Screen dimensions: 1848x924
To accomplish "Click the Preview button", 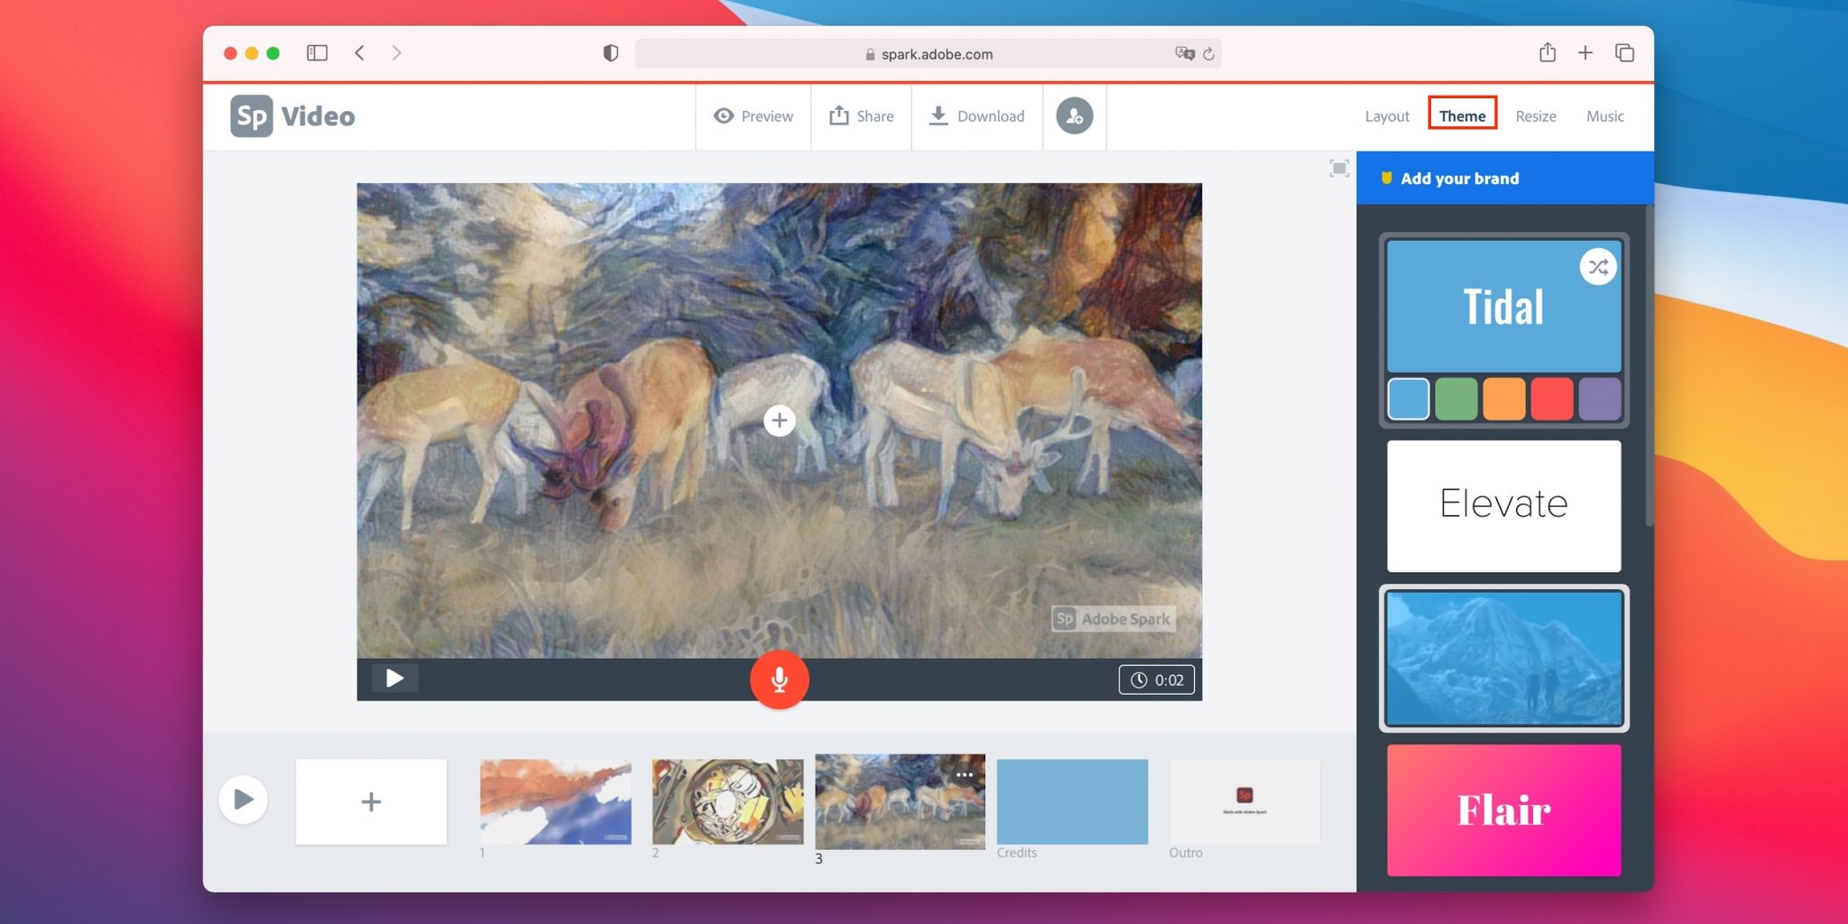I will click(753, 116).
